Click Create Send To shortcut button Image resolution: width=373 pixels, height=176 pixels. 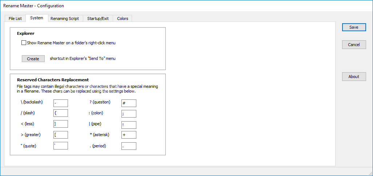coord(33,59)
